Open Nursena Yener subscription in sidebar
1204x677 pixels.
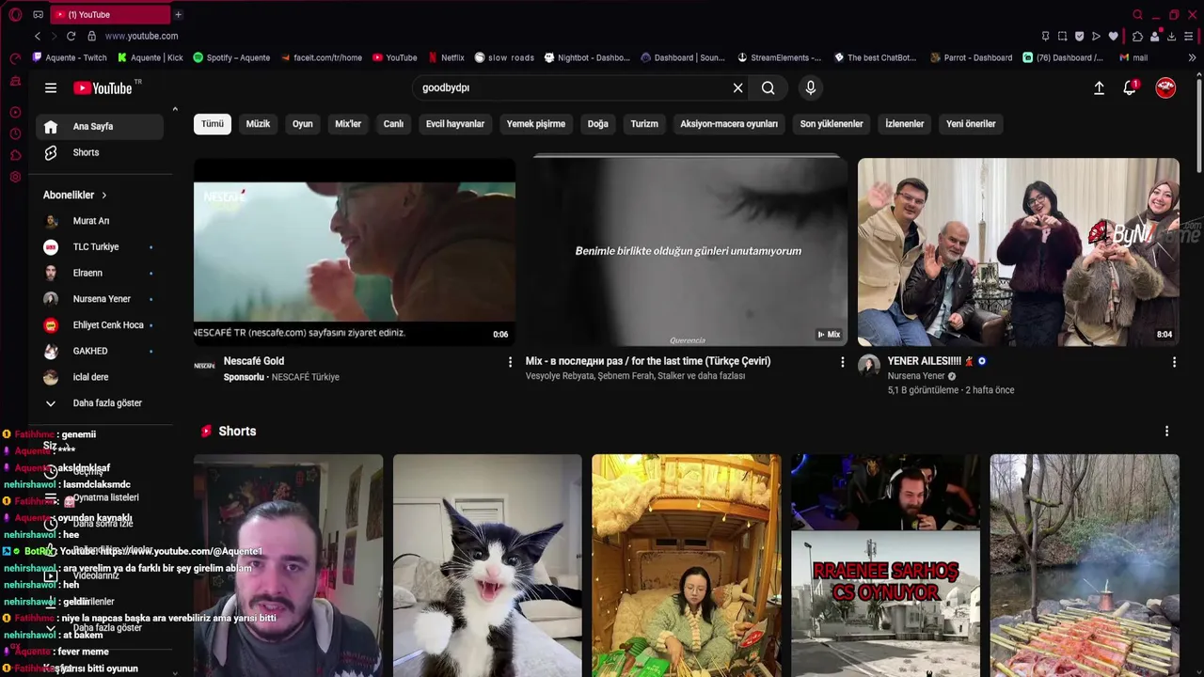(100, 299)
